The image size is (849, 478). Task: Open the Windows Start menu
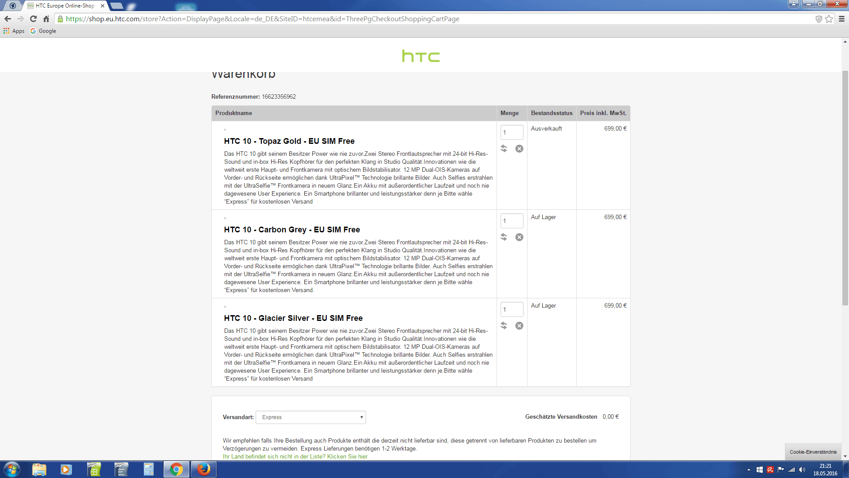coord(11,469)
